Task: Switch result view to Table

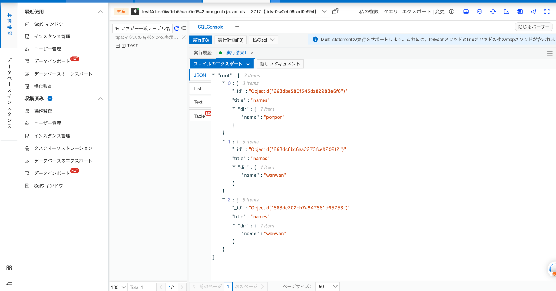Action: [200, 116]
